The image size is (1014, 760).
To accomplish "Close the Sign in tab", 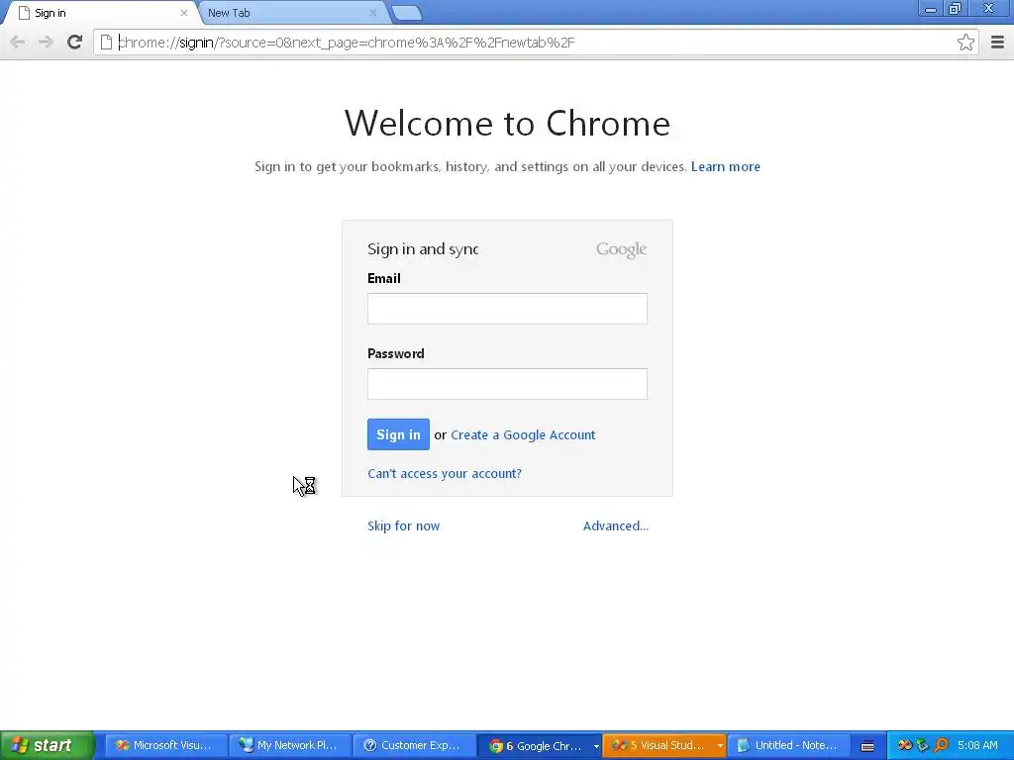I will pos(183,13).
